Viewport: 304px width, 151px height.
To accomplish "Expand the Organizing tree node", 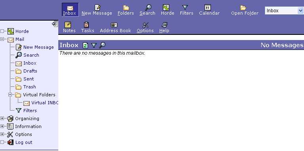I will click(2, 119).
